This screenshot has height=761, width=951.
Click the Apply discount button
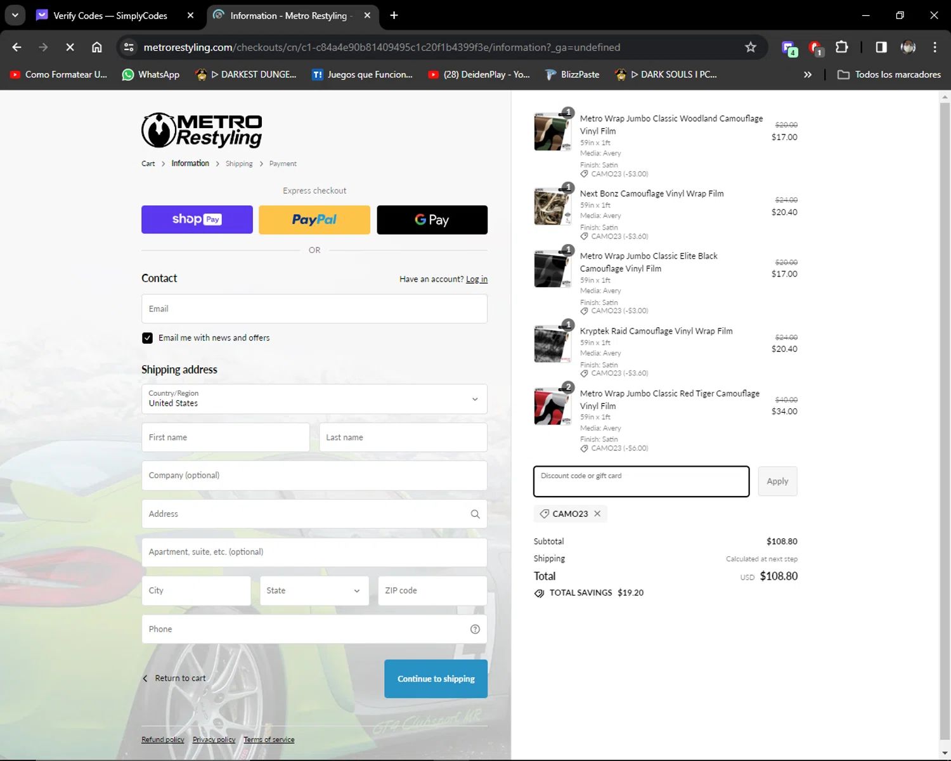point(777,481)
